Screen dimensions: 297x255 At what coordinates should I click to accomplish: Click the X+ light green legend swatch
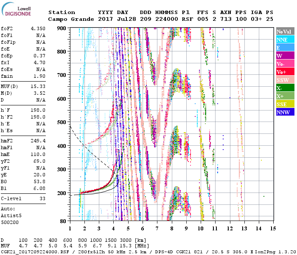284,96
